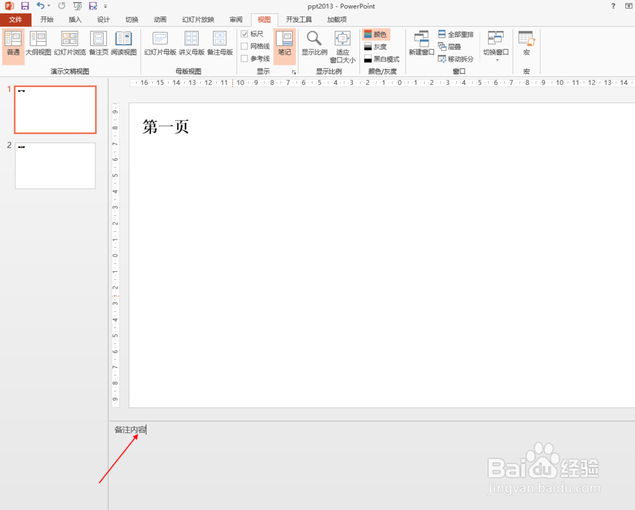Open the Quick Access Toolbar customize menu
This screenshot has height=510, width=635.
coord(105,6)
